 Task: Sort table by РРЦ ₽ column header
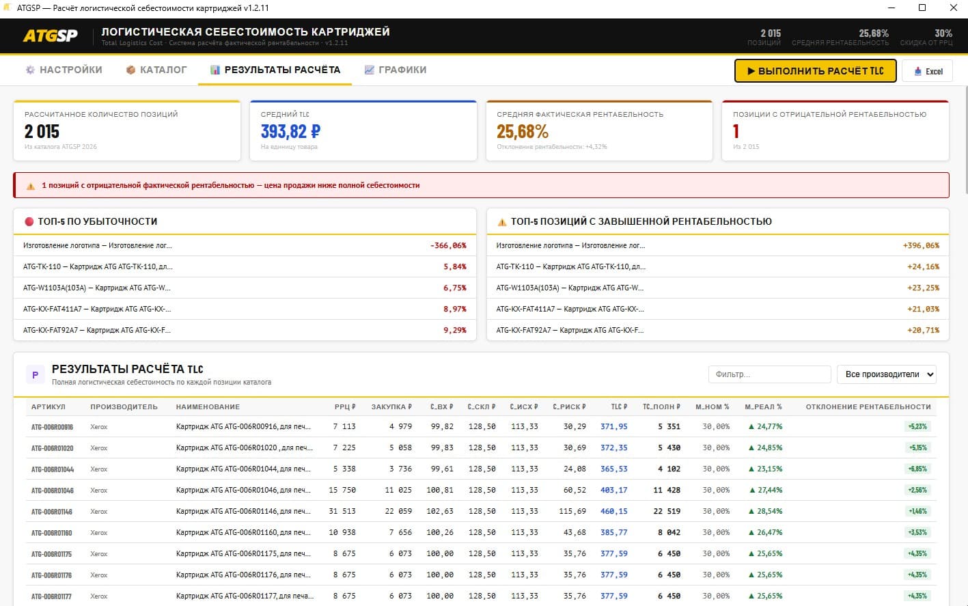(344, 407)
